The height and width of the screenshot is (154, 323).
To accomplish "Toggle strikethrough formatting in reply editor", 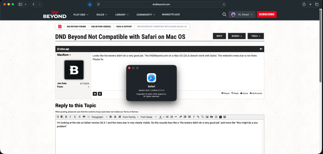I will pos(79,117).
